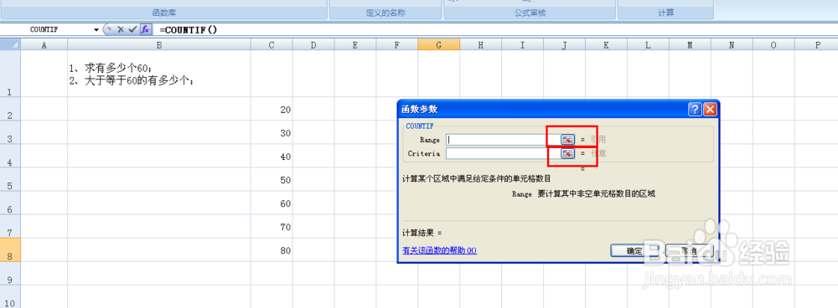The image size is (838, 308).
Task: Select column P header
Action: click(816, 45)
